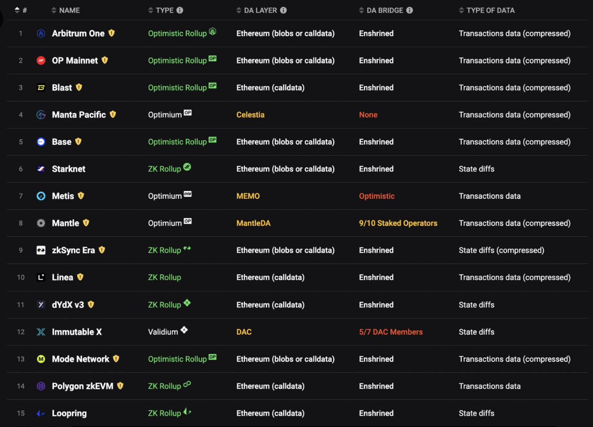593x427 pixels.
Task: Click the Celestia DA layer entry
Action: [x=250, y=115]
